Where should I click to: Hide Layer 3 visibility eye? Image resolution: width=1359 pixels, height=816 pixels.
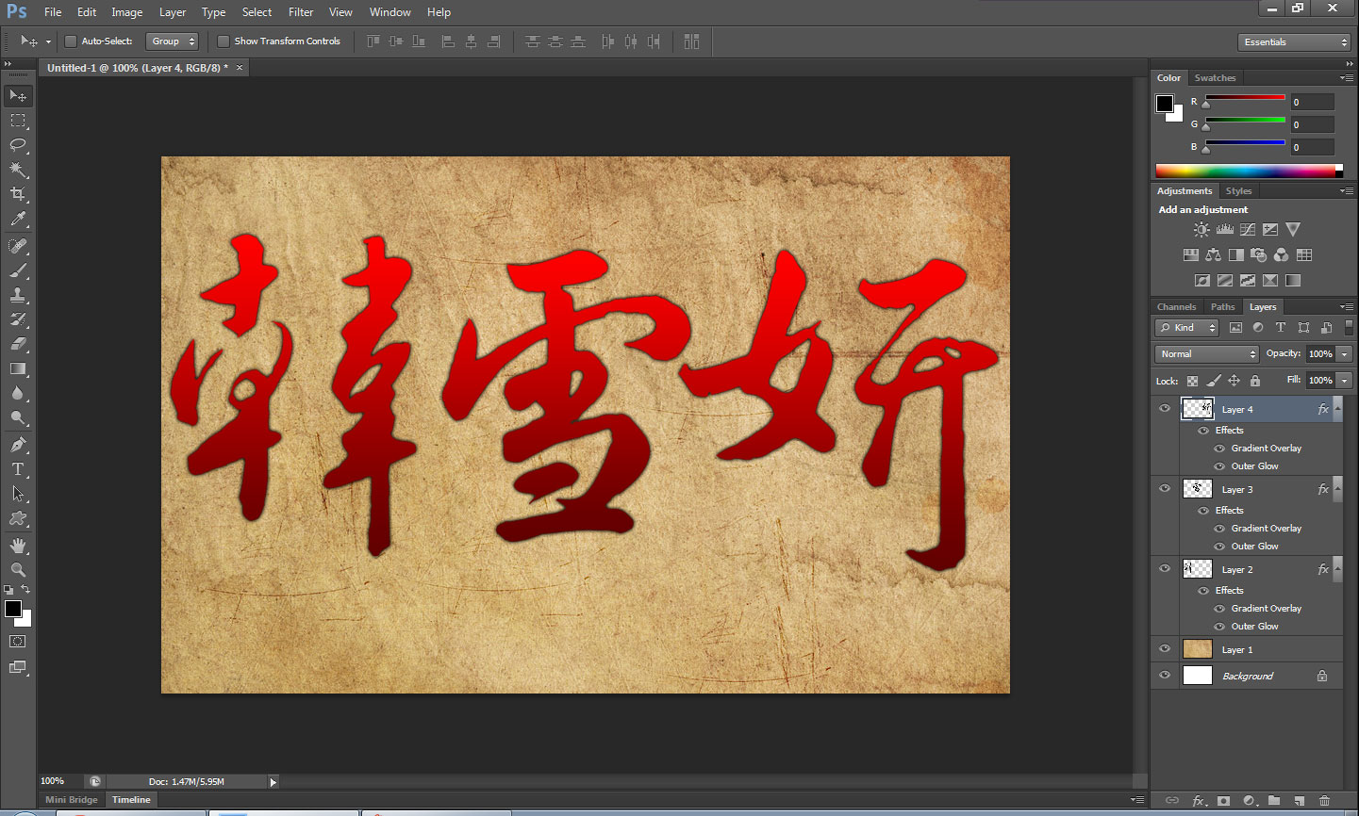click(x=1165, y=489)
